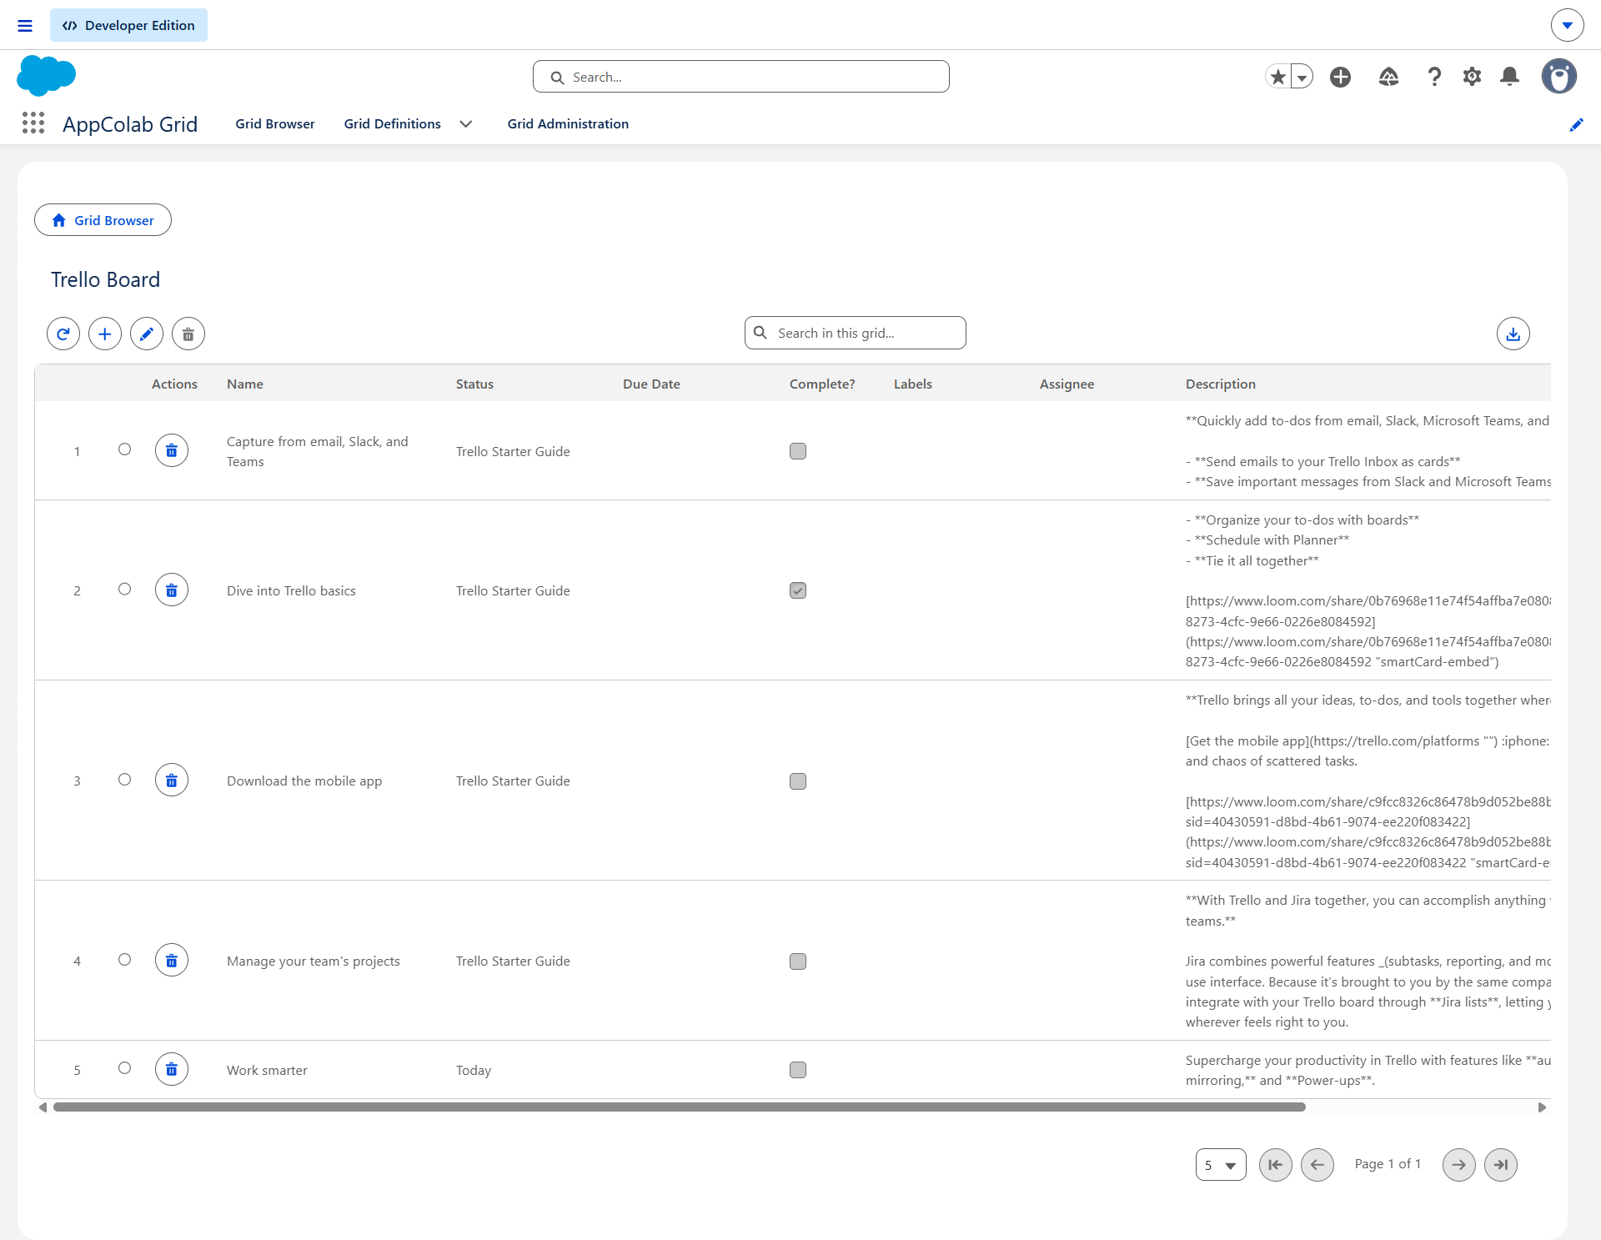Image resolution: width=1601 pixels, height=1240 pixels.
Task: Focus the 'Search in this grid' field
Action: (x=856, y=333)
